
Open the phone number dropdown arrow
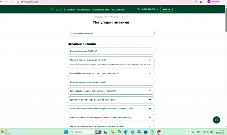158,9
